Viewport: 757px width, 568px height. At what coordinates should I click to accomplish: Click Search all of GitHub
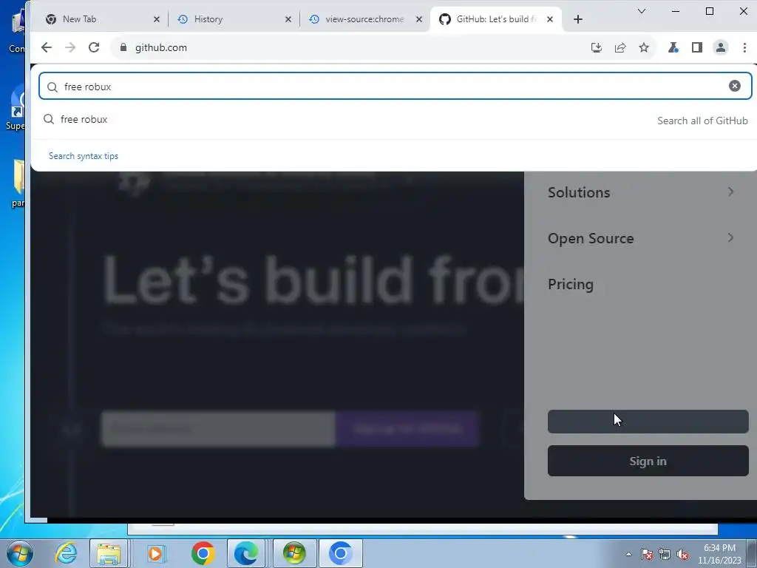(702, 121)
